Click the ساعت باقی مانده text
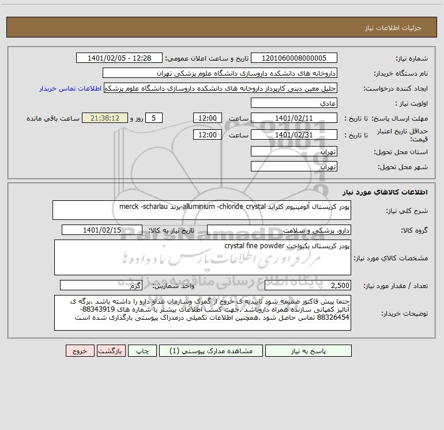The image size is (444, 430). tap(53, 118)
